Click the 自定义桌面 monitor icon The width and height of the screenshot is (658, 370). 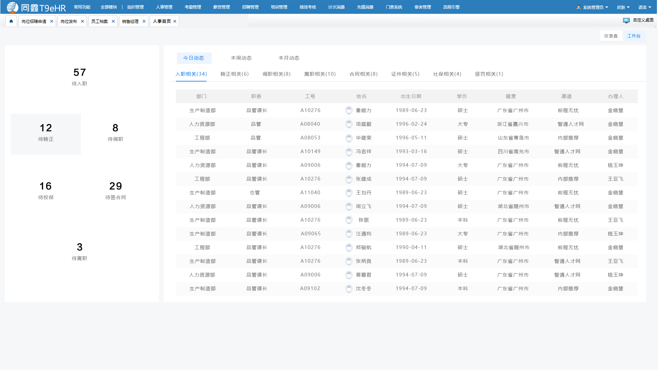point(626,21)
